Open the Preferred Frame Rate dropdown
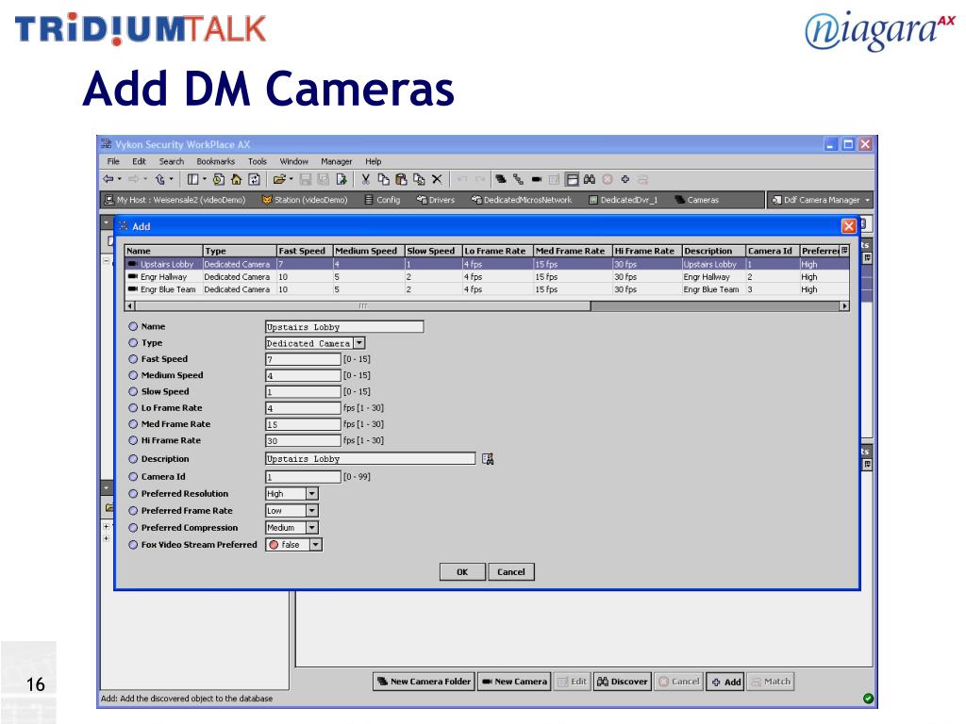Viewport: 966px width, 724px height. click(x=311, y=510)
